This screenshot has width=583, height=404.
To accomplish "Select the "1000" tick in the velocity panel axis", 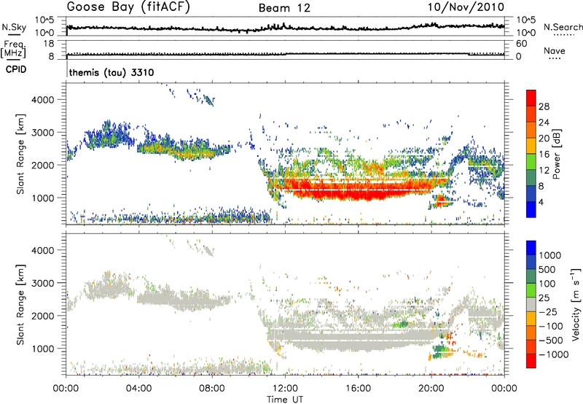I will tap(42, 349).
